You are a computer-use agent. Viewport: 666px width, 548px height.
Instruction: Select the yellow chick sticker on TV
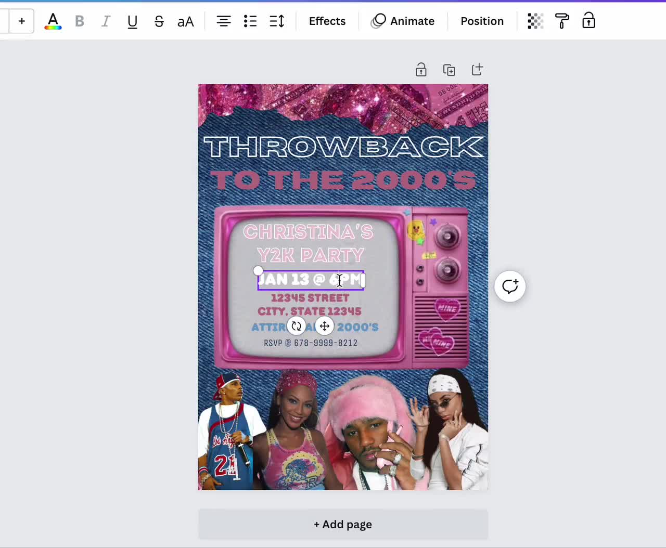pyautogui.click(x=416, y=230)
